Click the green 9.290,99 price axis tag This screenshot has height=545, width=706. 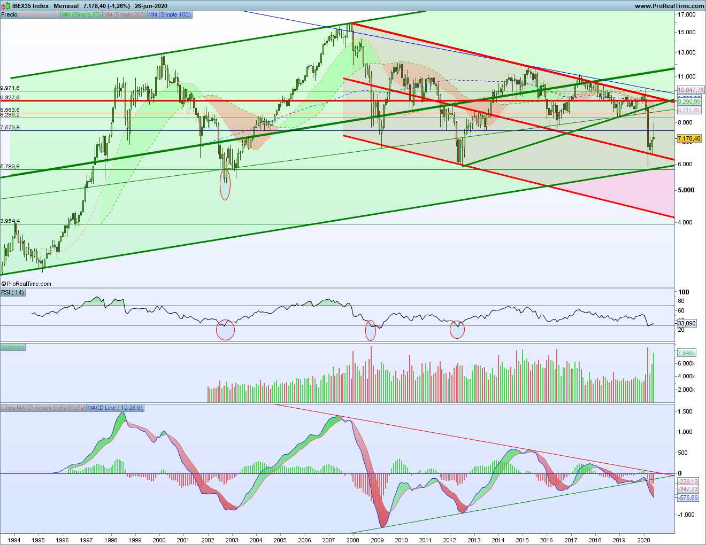click(x=689, y=101)
